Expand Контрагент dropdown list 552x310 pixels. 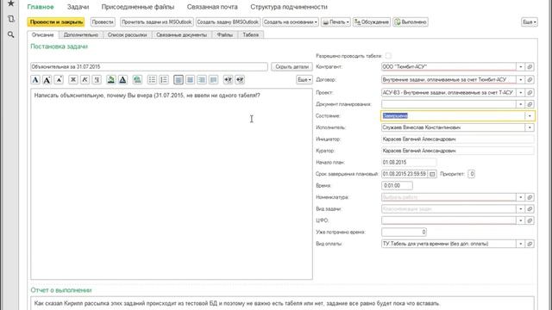[x=521, y=67]
